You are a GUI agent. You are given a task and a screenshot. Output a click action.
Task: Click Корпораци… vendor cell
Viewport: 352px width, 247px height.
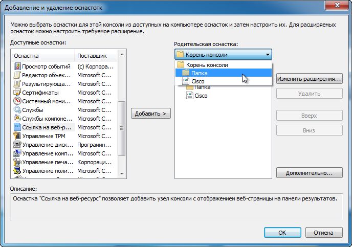click(94, 162)
